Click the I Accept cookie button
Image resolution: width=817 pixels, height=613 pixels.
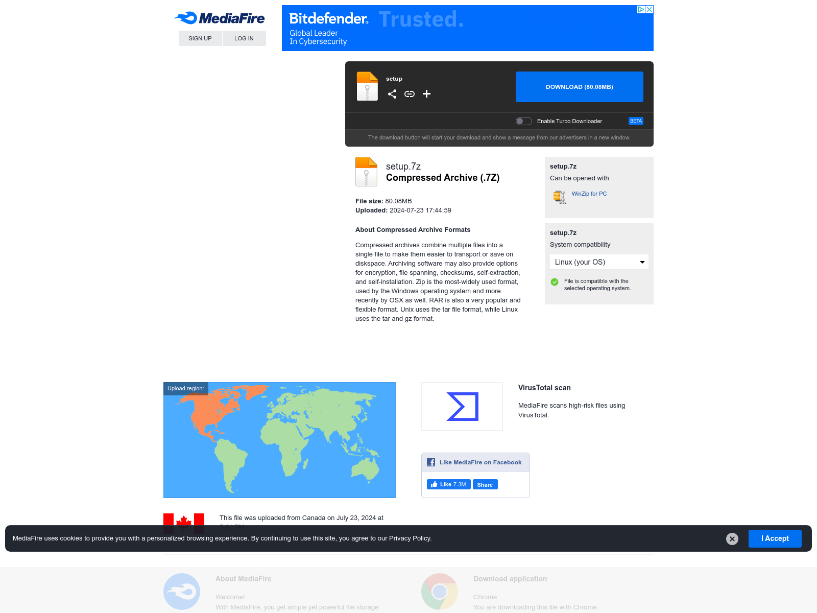click(775, 538)
